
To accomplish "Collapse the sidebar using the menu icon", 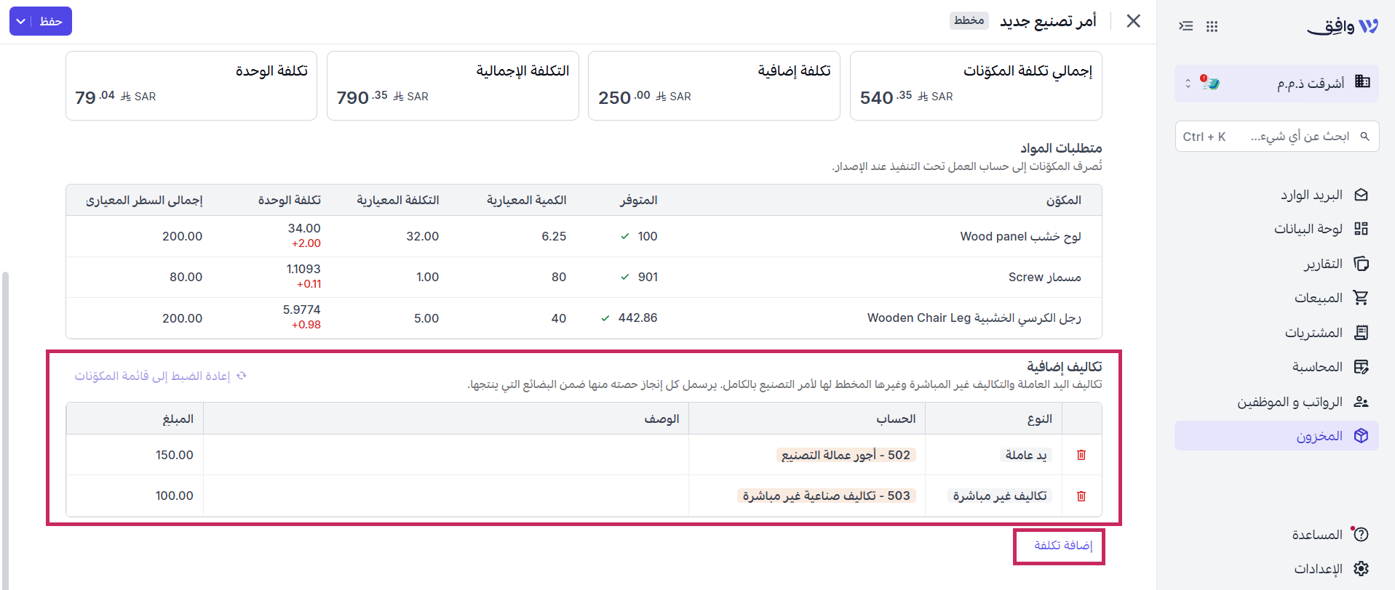I will (x=1186, y=26).
